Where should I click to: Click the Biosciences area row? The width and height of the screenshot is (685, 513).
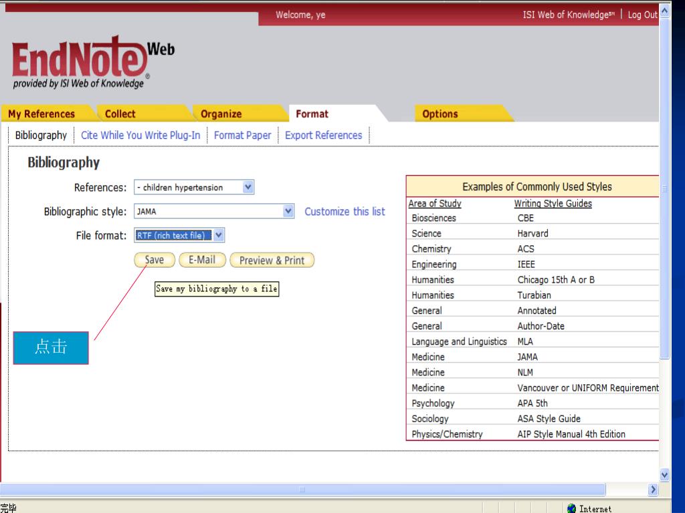click(x=433, y=218)
